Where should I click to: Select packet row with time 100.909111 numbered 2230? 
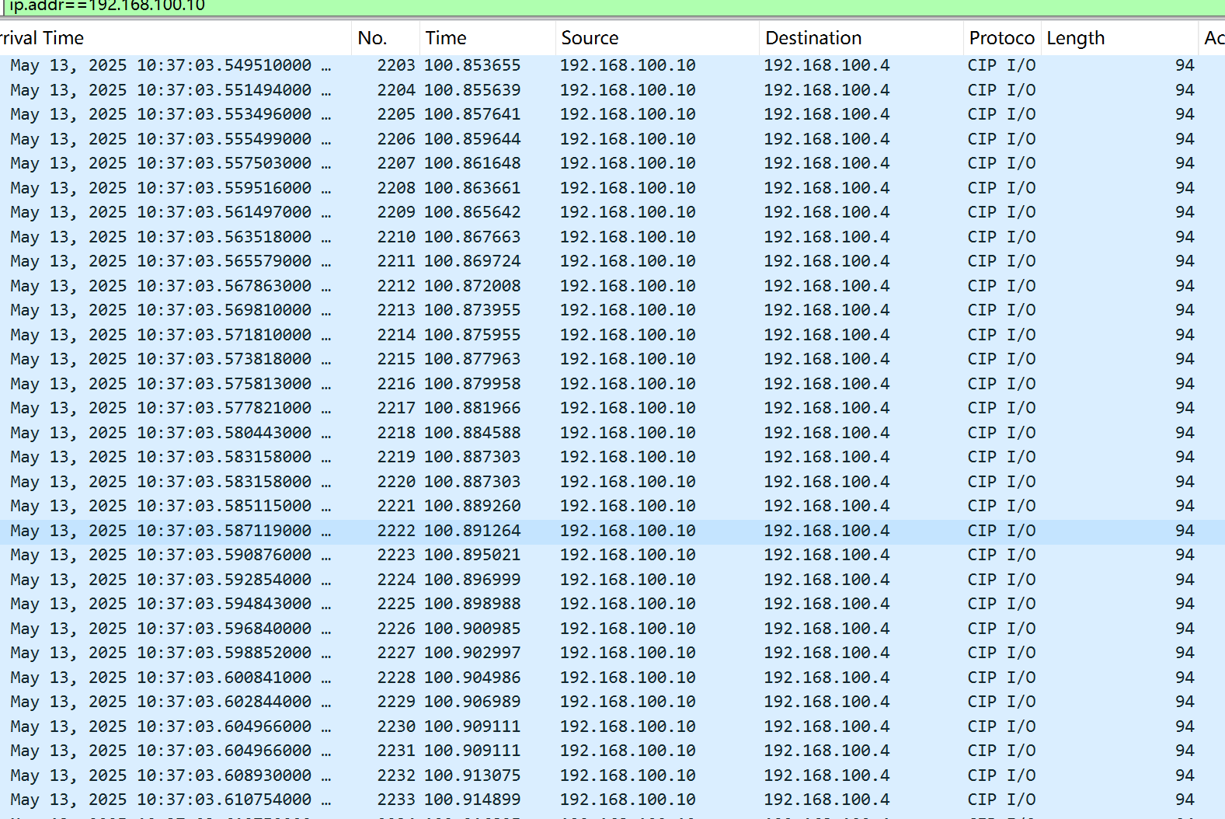472,727
